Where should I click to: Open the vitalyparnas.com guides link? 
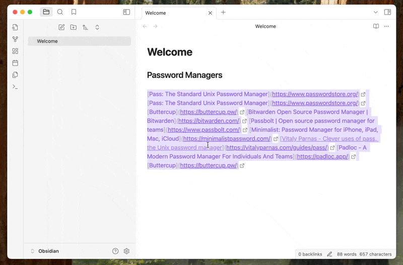point(277,148)
